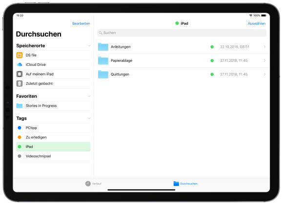Check the Wi-Fi status icon
The image size is (283, 205).
[251, 16]
